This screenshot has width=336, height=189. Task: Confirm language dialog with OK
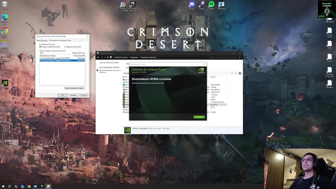[x=62, y=95]
